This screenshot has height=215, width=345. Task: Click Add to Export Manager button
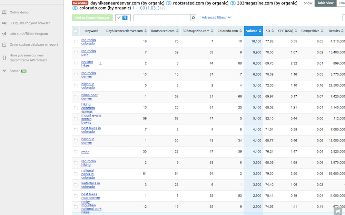point(92,18)
